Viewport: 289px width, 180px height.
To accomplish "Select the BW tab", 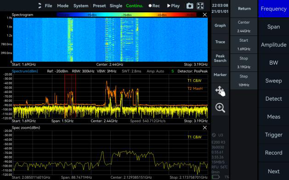I will (x=273, y=63).
